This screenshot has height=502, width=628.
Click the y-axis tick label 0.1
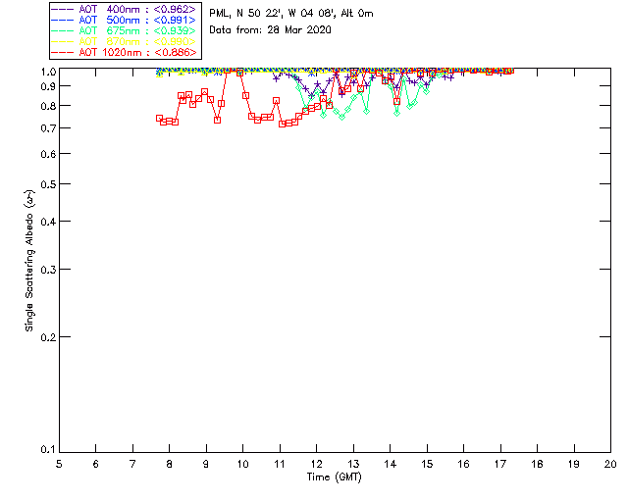pos(48,450)
